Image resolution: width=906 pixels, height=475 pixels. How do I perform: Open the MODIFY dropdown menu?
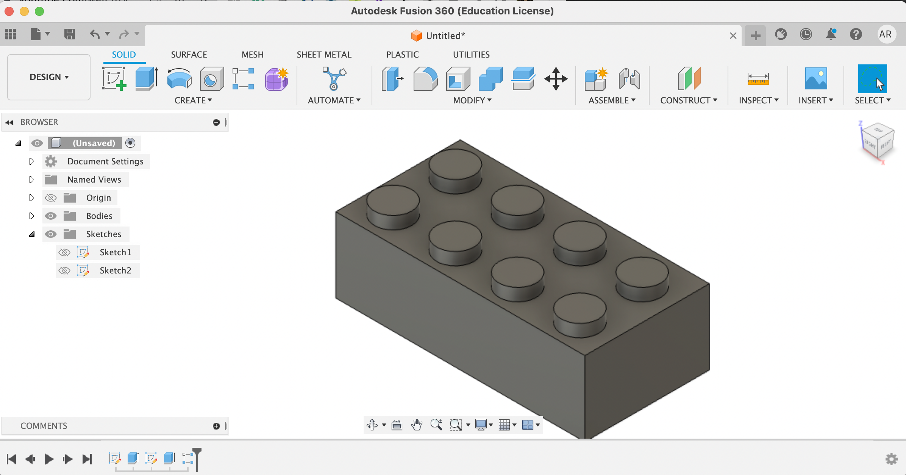(x=472, y=100)
